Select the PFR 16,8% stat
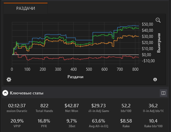The height and width of the screenshot is (132, 171). [44, 123]
